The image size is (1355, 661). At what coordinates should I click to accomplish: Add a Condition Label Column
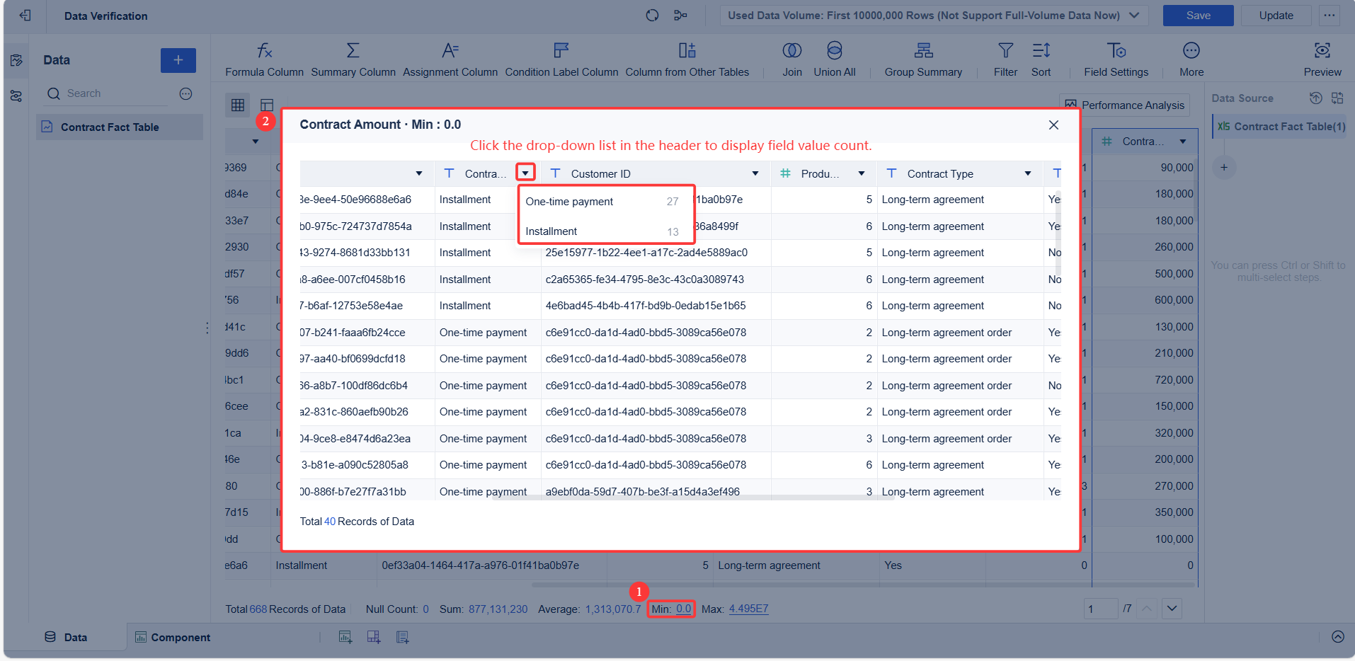(x=561, y=59)
